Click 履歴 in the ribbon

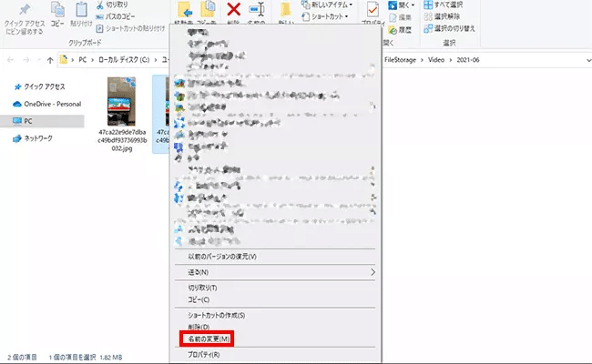pyautogui.click(x=400, y=30)
